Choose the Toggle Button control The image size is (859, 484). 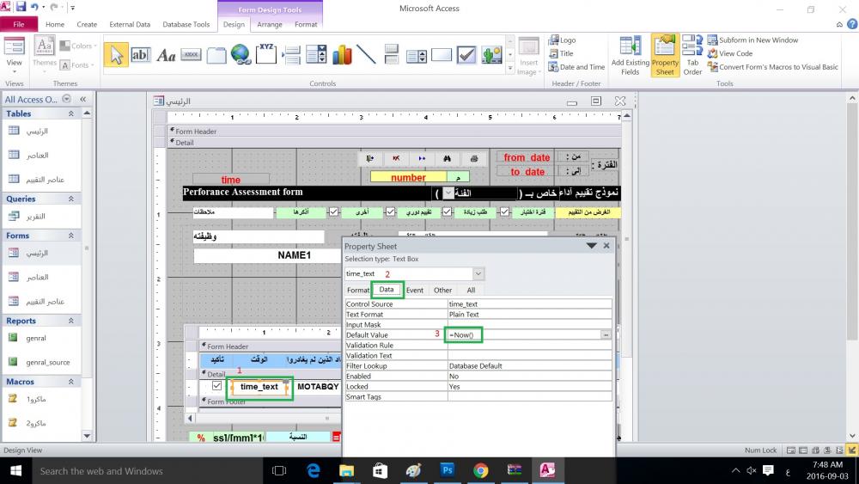tap(391, 55)
